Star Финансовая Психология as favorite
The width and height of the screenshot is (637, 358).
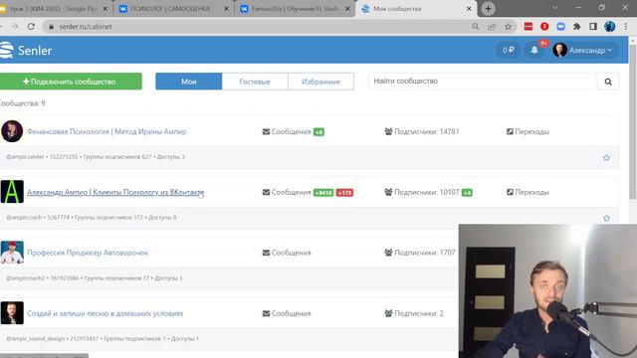tap(606, 157)
